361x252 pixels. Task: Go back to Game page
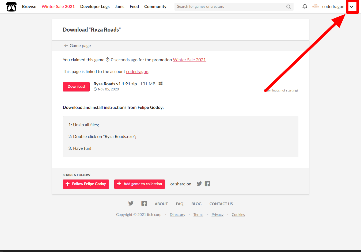pyautogui.click(x=77, y=46)
